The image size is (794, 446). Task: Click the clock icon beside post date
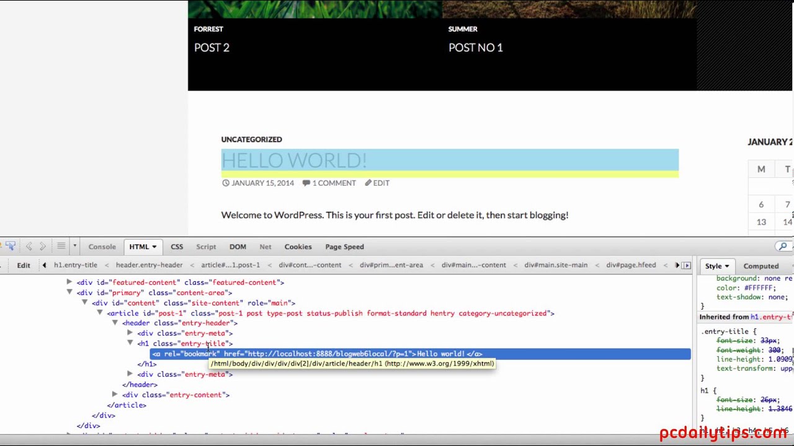(226, 183)
